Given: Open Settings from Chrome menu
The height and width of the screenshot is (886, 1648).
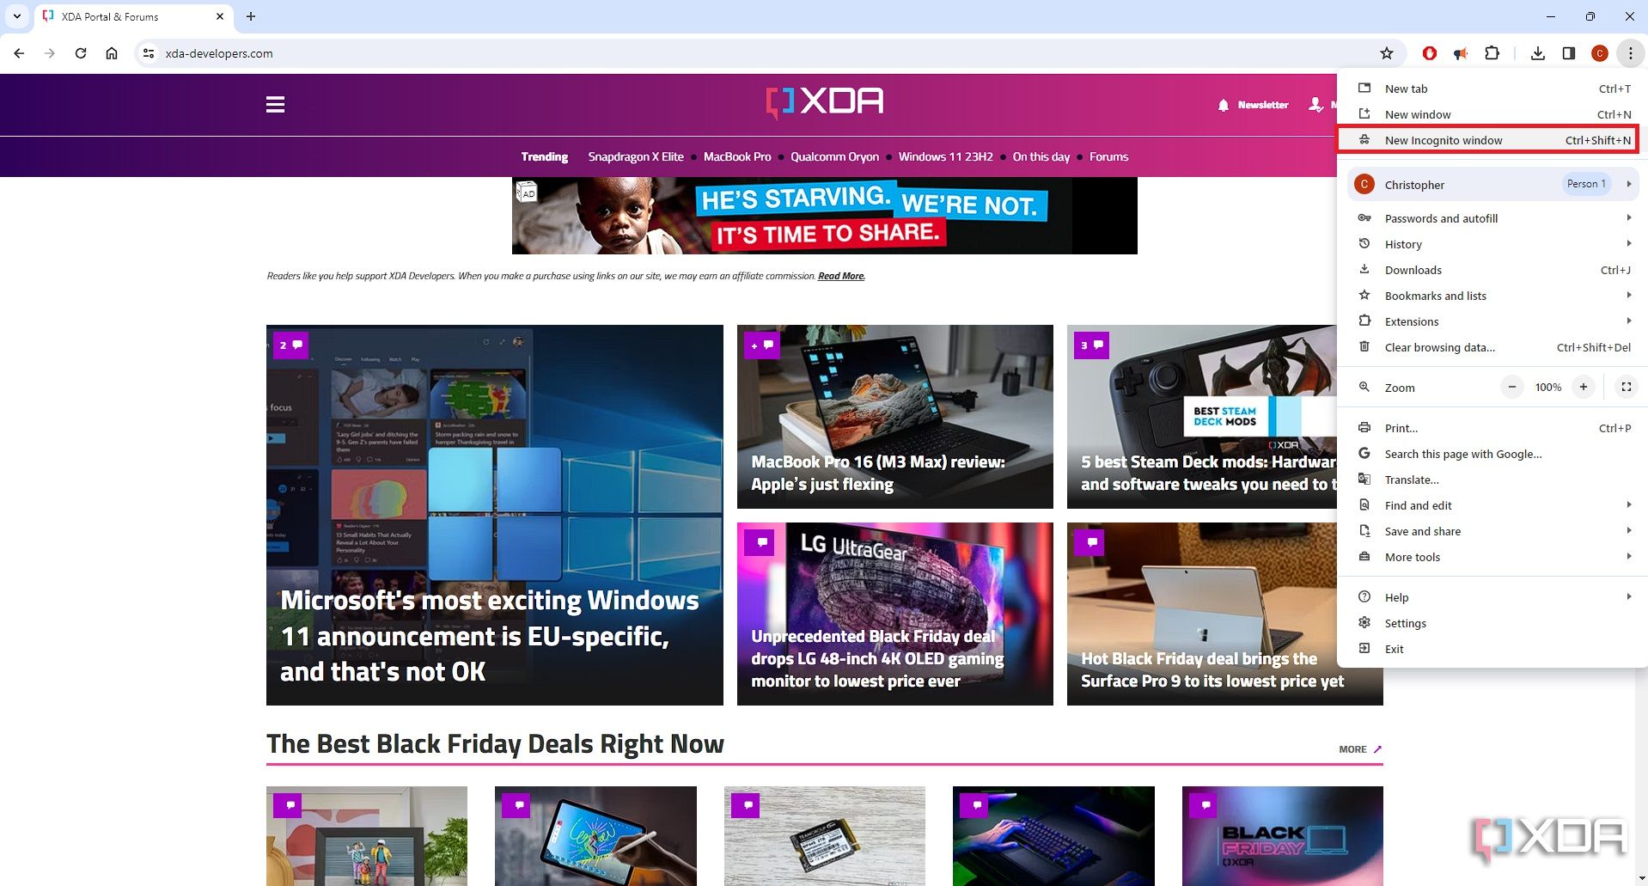Looking at the screenshot, I should click(x=1492, y=623).
